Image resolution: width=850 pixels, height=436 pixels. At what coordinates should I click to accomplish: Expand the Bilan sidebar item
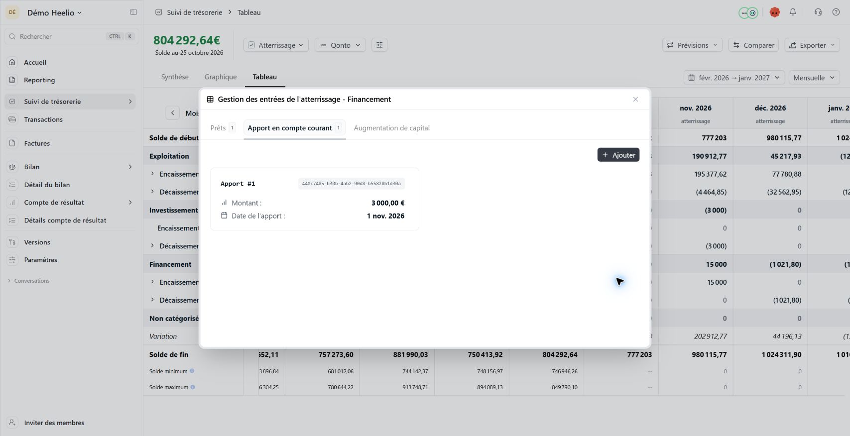130,167
